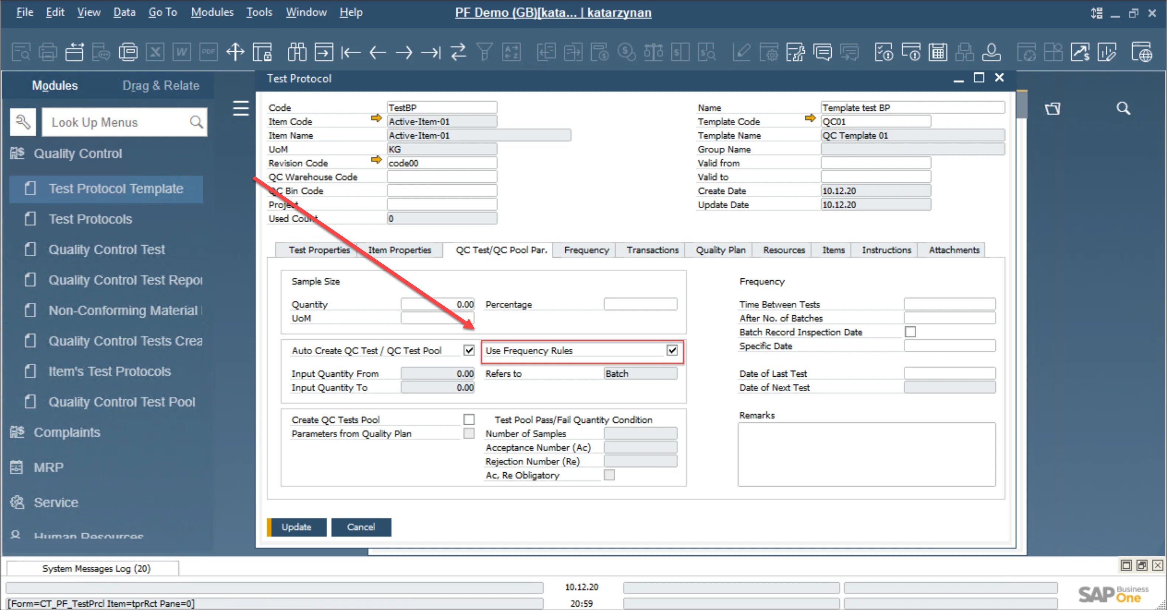Go to the next record arrow
Viewport: 1167px width, 610px height.
[x=404, y=52]
